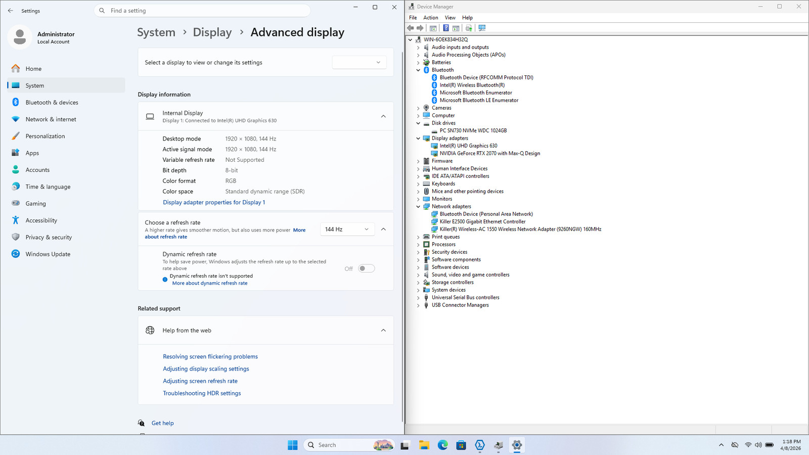Toggle the Dynamic refresh rate switch
Image resolution: width=809 pixels, height=455 pixels.
pyautogui.click(x=367, y=268)
